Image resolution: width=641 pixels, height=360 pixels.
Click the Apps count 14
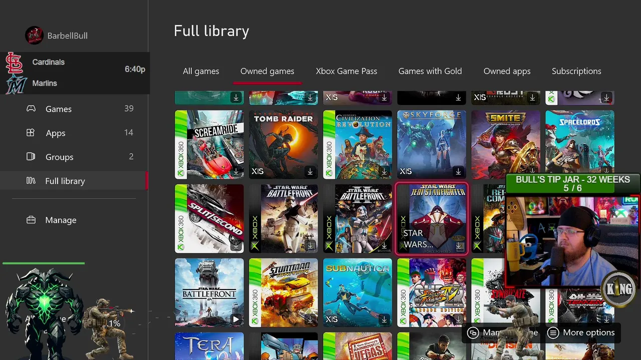point(129,132)
